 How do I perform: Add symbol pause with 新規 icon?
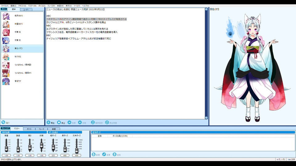[93, 154]
